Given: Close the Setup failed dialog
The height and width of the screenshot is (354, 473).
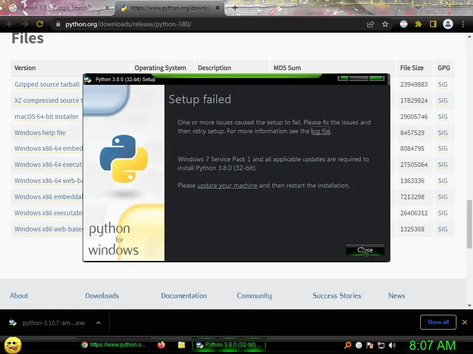Looking at the screenshot, I should point(365,250).
